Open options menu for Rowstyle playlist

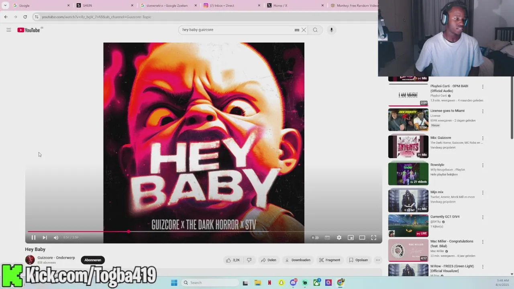click(x=483, y=165)
